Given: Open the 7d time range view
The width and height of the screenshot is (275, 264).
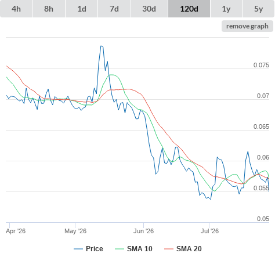Looking at the screenshot, I should click(x=114, y=9).
